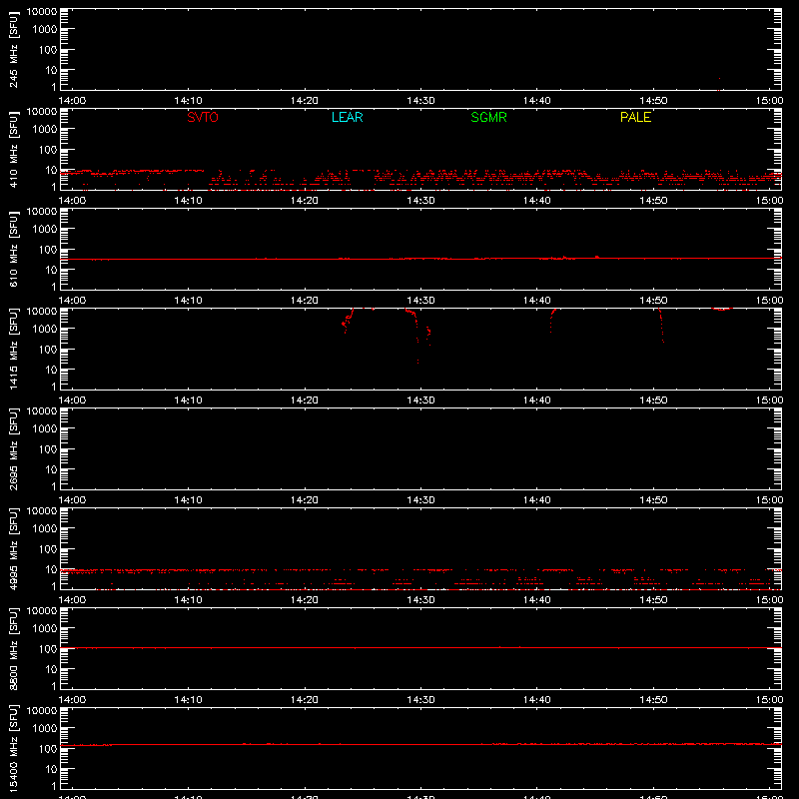The image size is (799, 799).
Task: Click the green SGMR station label
Action: pyautogui.click(x=488, y=117)
